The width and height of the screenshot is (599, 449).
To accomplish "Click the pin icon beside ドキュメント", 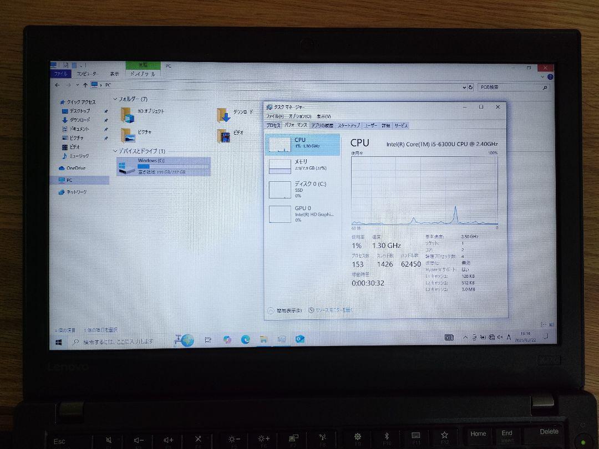I will [x=106, y=129].
